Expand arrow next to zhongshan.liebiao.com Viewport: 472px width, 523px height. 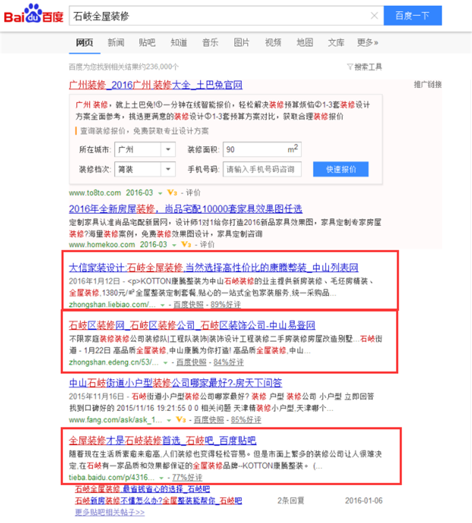[163, 305]
